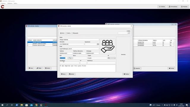Click the taskbar clock and date
Image resolution: width=190 pixels, height=107 pixels.
pyautogui.click(x=181, y=105)
